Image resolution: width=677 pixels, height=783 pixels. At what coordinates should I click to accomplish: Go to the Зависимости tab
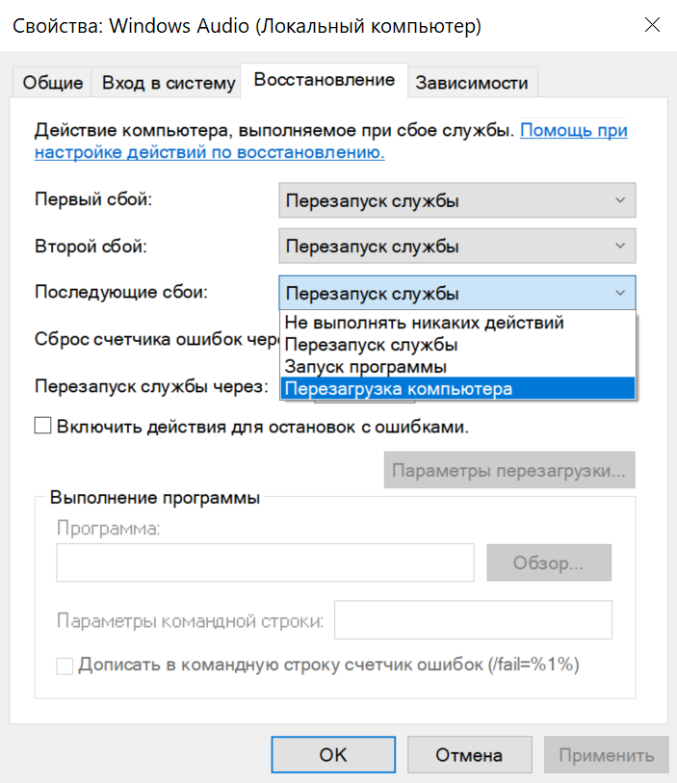(472, 83)
